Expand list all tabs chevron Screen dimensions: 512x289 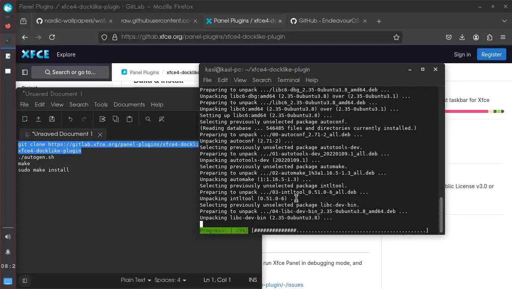[504, 21]
